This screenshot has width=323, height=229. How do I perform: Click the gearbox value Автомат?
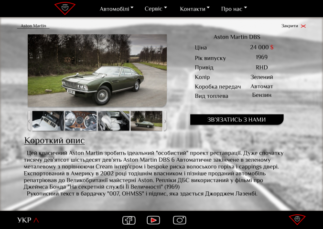pyautogui.click(x=262, y=86)
